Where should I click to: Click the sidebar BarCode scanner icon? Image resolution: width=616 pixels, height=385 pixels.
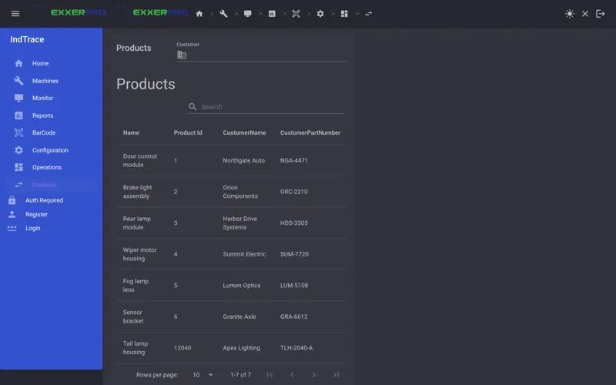click(18, 132)
